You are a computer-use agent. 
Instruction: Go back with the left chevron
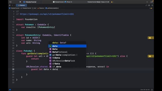[13, 5]
